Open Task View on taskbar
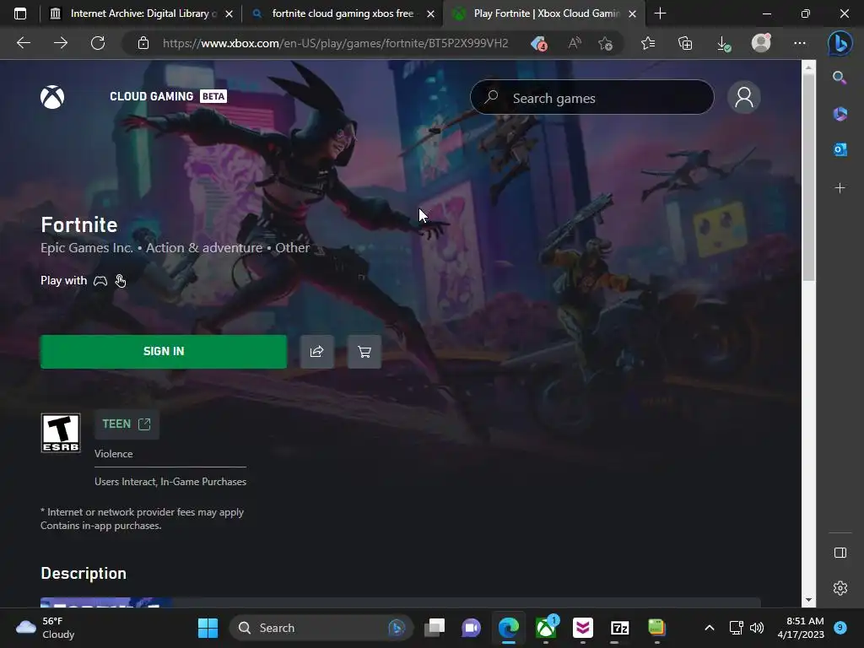This screenshot has width=864, height=648. (x=435, y=628)
